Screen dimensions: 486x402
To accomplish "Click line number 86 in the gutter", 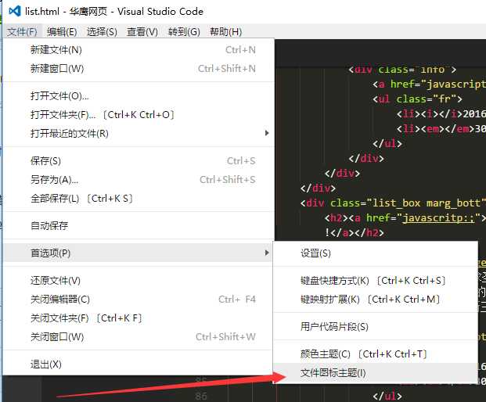I will pyautogui.click(x=201, y=396).
